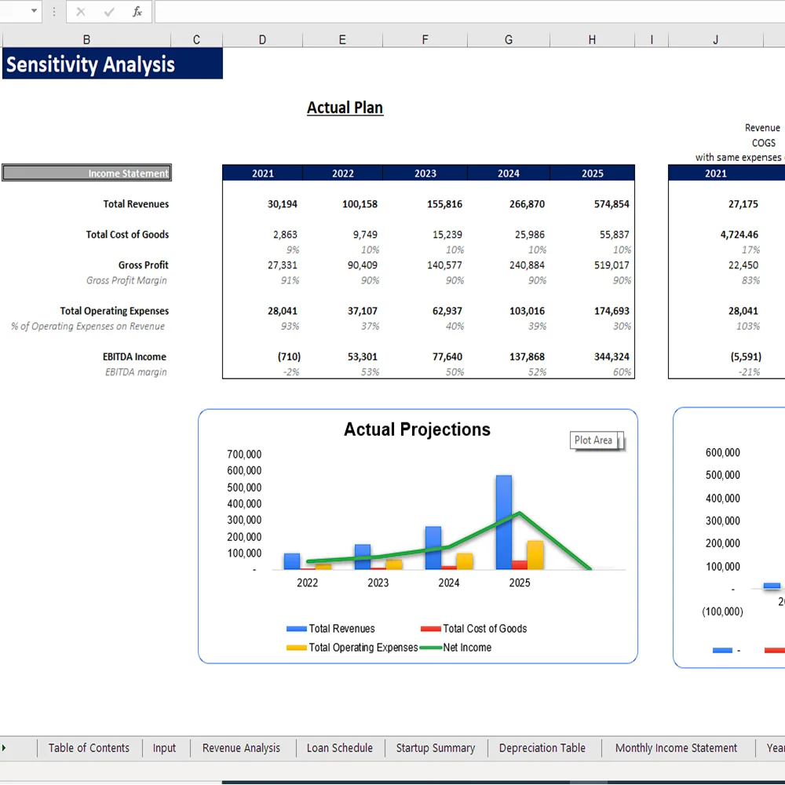Expand the formula bar options separator menu
785x785 pixels.
pyautogui.click(x=53, y=12)
